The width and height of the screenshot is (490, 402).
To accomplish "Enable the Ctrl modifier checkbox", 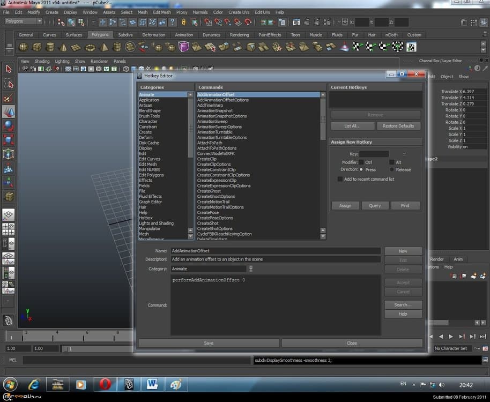I will [x=361, y=162].
